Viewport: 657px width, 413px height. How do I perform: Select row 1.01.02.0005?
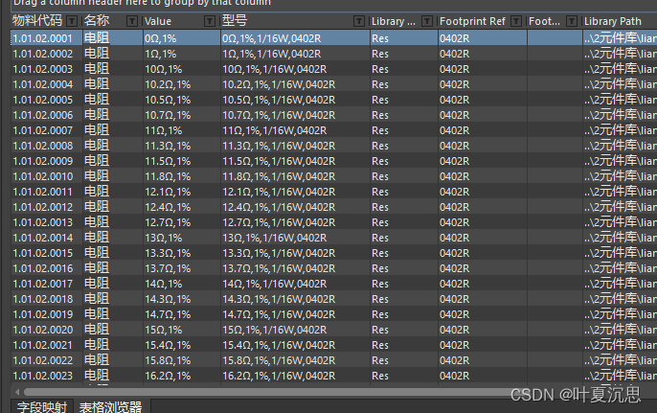tap(334, 100)
